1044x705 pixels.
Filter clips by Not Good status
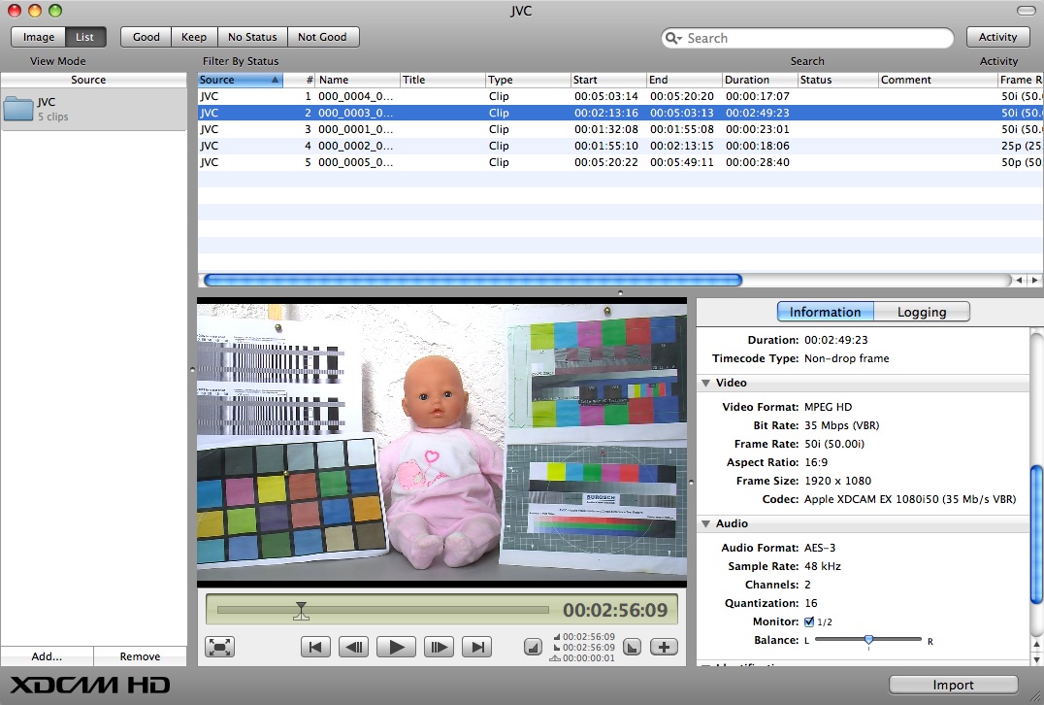322,37
